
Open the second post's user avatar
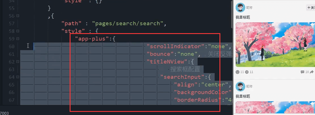point(240,86)
